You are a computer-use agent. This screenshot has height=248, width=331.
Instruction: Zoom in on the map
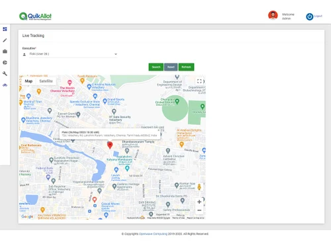tap(199, 202)
